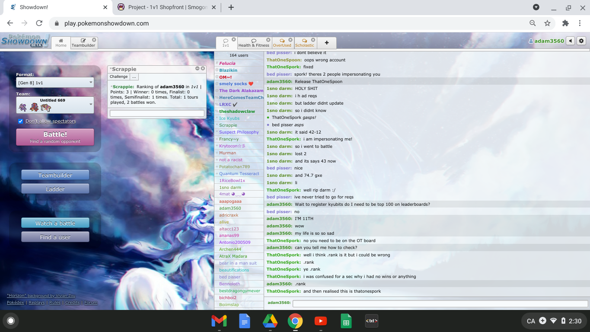Select user Quantum Tesseract in user list
The width and height of the screenshot is (590, 332).
239,174
